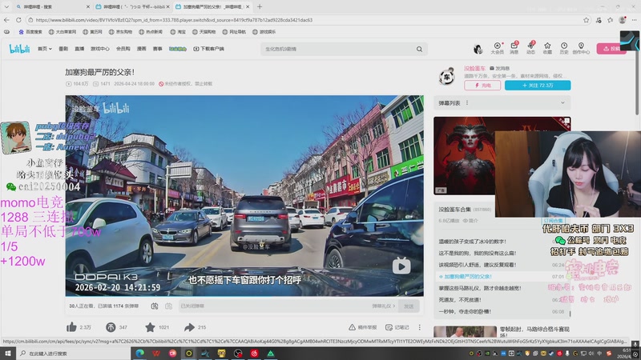
Task: Bookmark page with address bar star
Action: (x=587, y=19)
